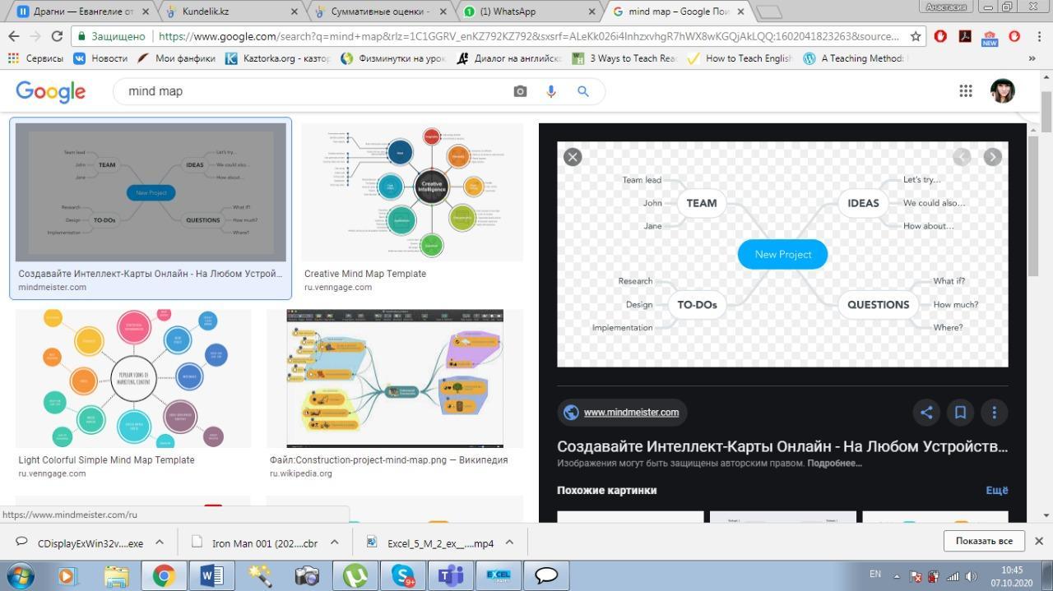
Task: Share the previewed mind map image
Action: coord(926,413)
